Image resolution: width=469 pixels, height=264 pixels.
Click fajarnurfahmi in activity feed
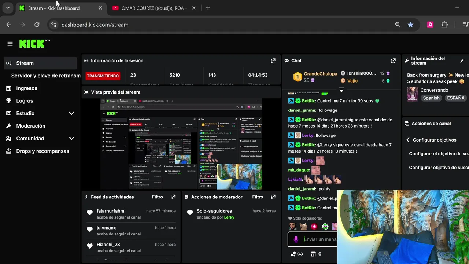coord(111,211)
